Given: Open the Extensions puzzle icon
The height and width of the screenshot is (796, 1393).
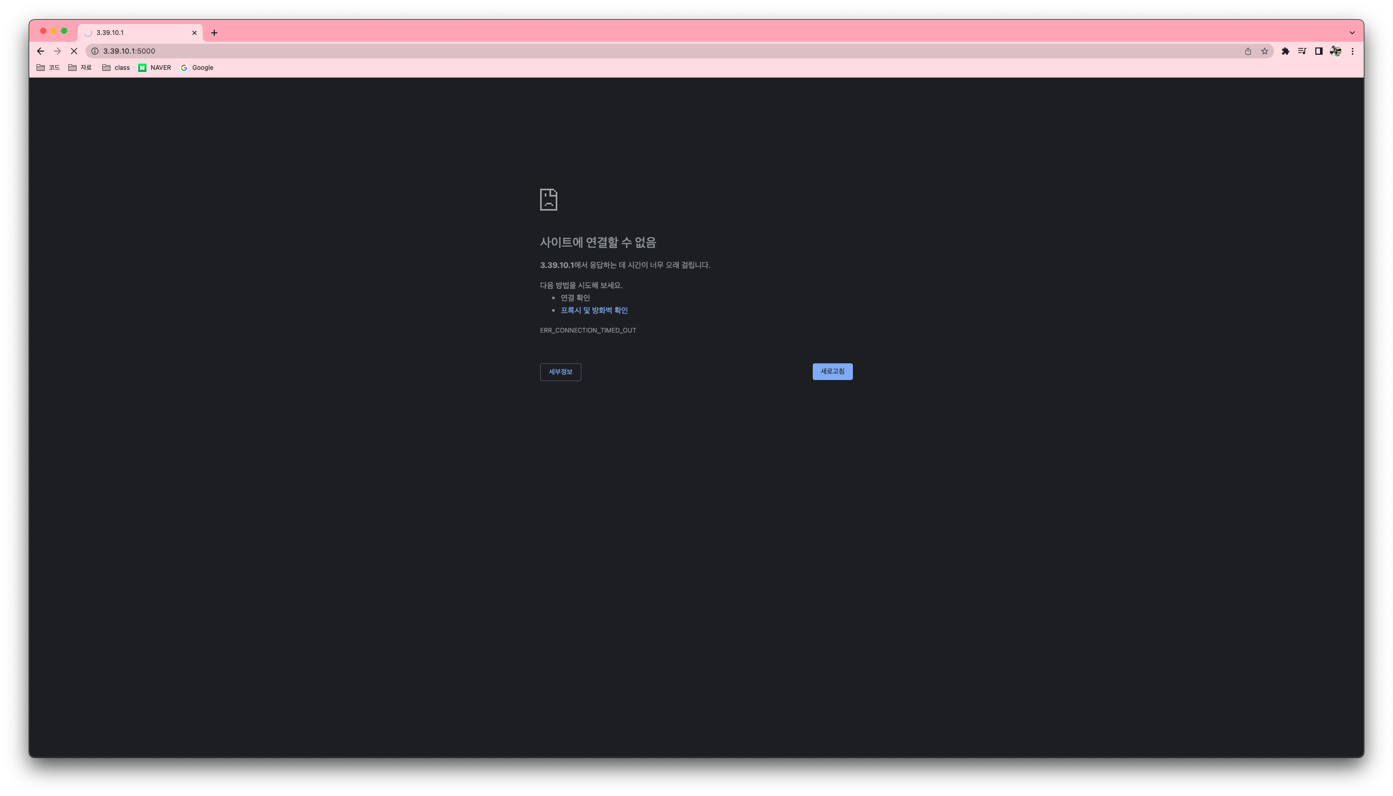Looking at the screenshot, I should pyautogui.click(x=1285, y=51).
